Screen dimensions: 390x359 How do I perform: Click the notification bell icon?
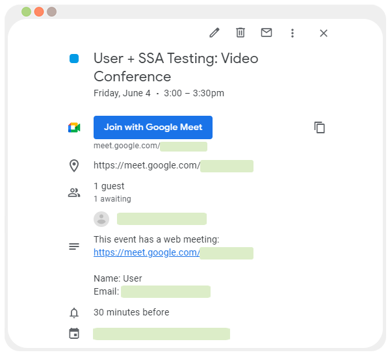pos(74,313)
